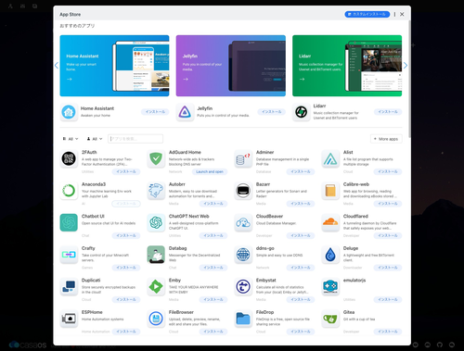Click the custom install button in header
The height and width of the screenshot is (351, 464).
(x=367, y=14)
